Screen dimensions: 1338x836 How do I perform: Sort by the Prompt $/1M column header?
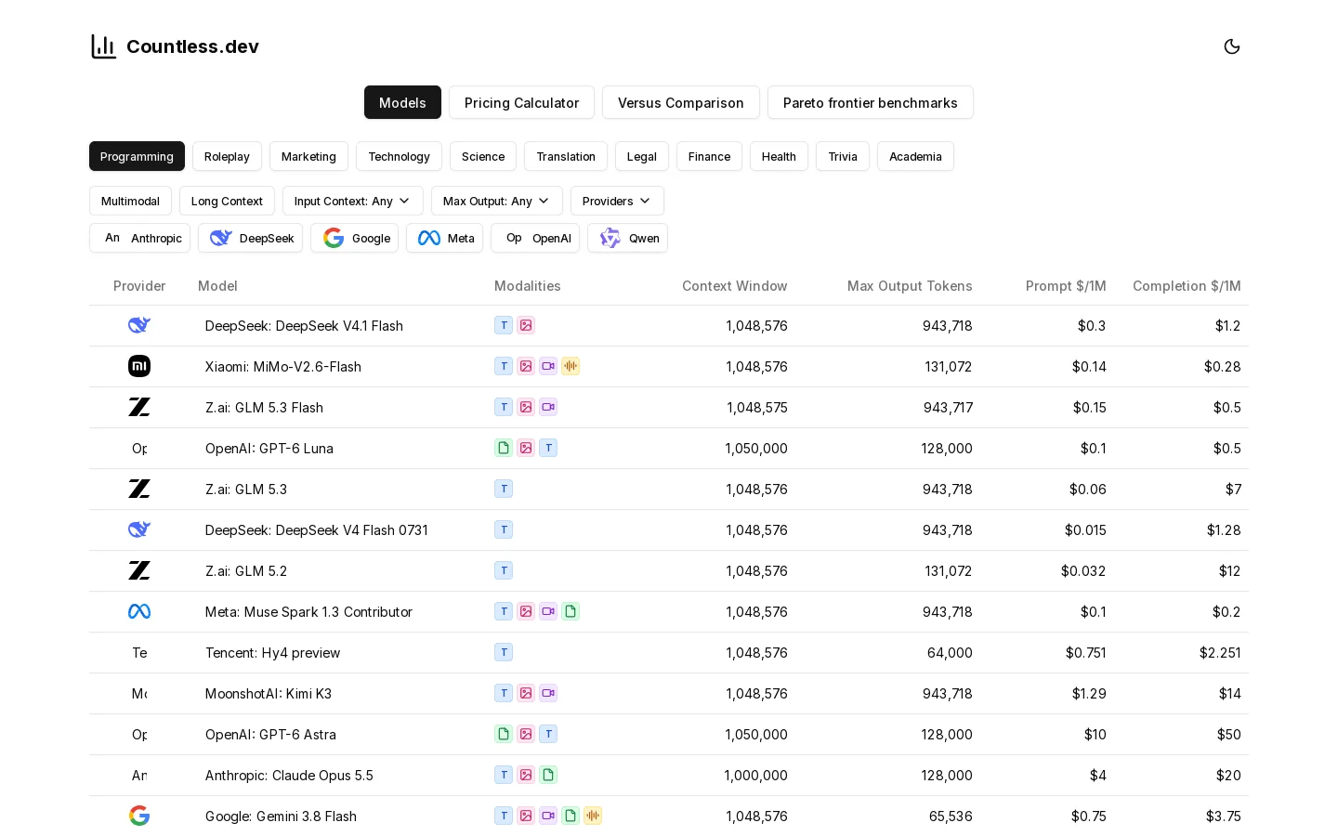click(1066, 286)
